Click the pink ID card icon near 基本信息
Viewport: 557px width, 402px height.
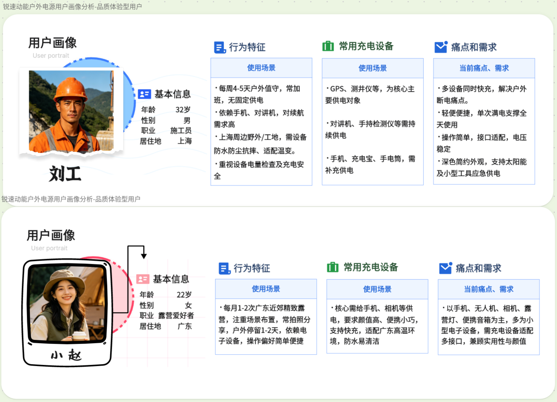[x=143, y=279]
